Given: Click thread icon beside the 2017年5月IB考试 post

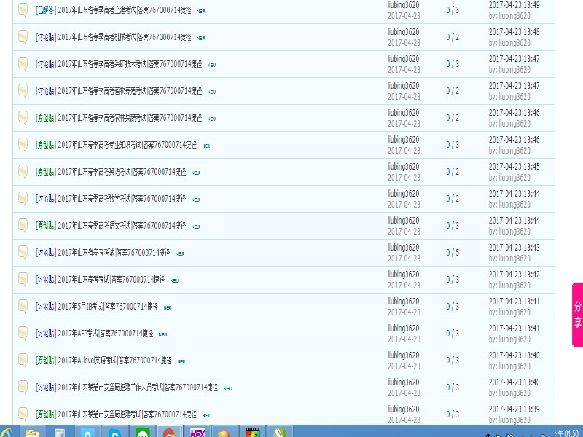Looking at the screenshot, I should pyautogui.click(x=23, y=306).
